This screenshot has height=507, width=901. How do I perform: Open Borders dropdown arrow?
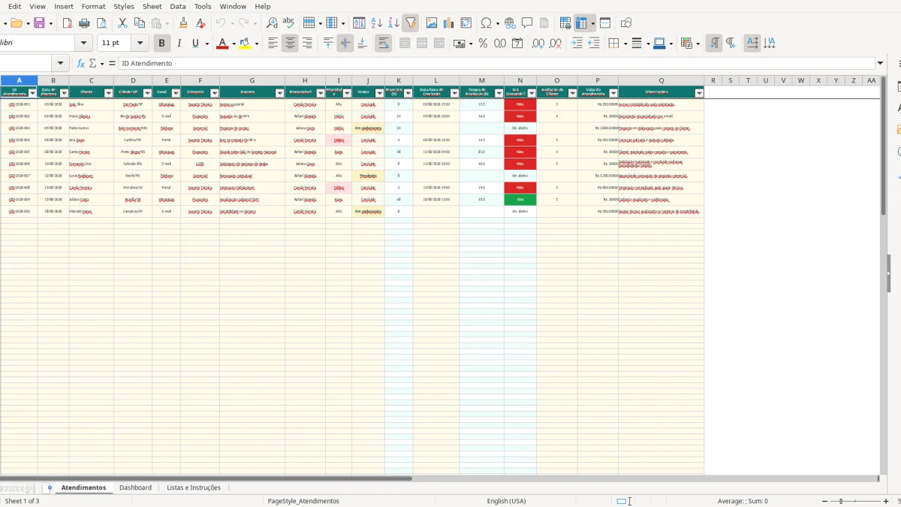pos(625,44)
